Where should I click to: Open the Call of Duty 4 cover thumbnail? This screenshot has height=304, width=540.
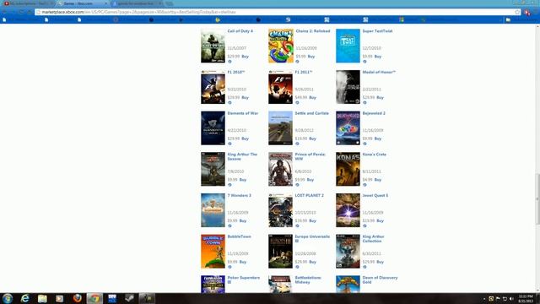(213, 46)
